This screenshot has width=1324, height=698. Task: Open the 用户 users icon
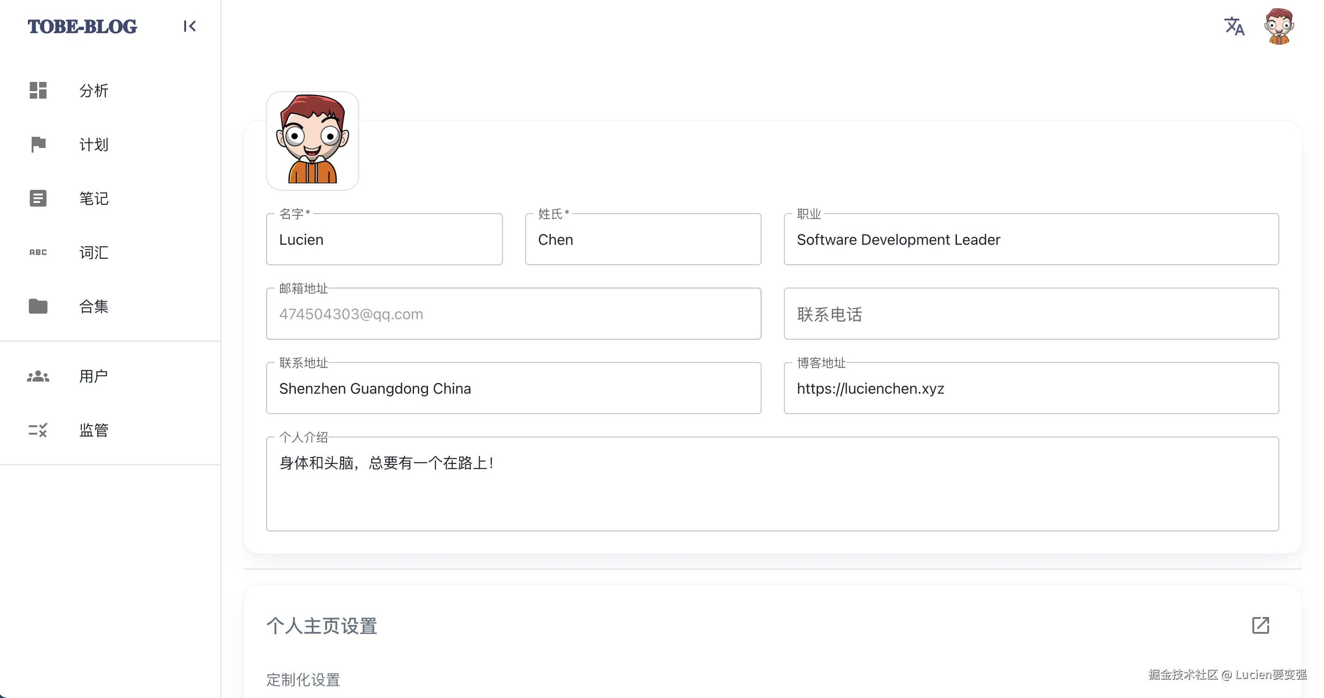pyautogui.click(x=38, y=376)
